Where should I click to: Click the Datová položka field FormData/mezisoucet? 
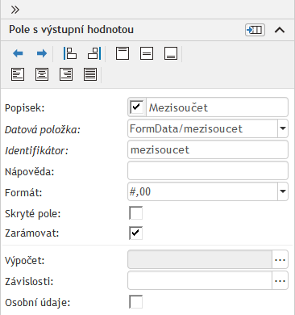pyautogui.click(x=202, y=128)
